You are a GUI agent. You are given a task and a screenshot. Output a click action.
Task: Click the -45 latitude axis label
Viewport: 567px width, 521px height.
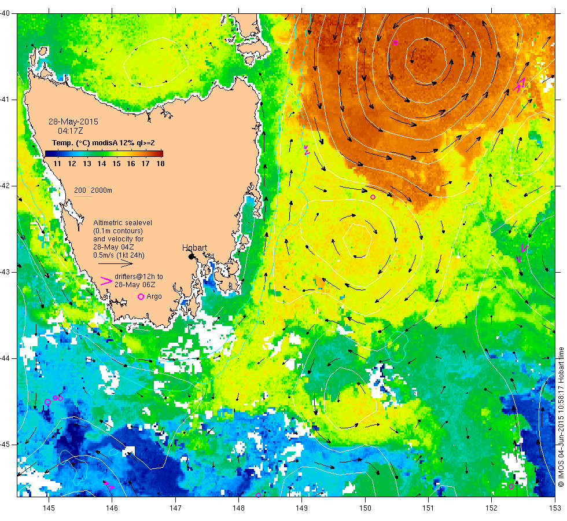tap(5, 445)
